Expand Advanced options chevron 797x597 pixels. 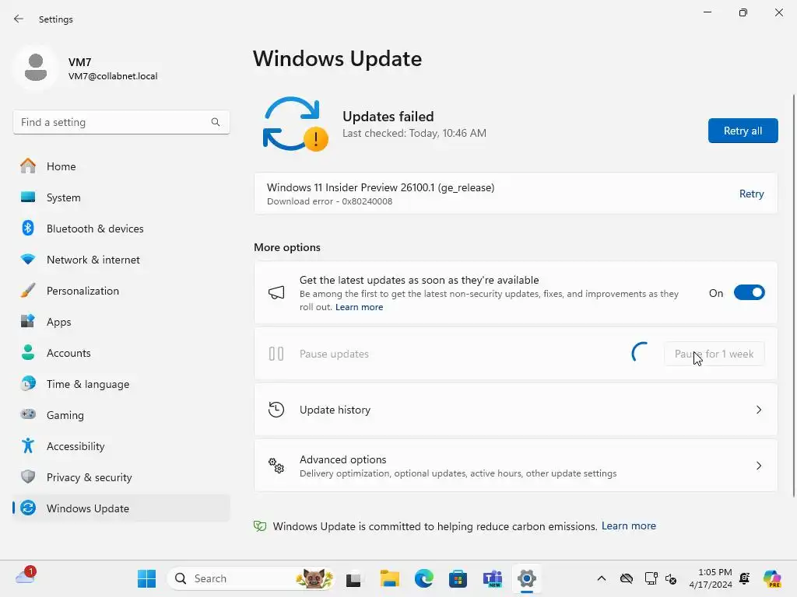(759, 466)
